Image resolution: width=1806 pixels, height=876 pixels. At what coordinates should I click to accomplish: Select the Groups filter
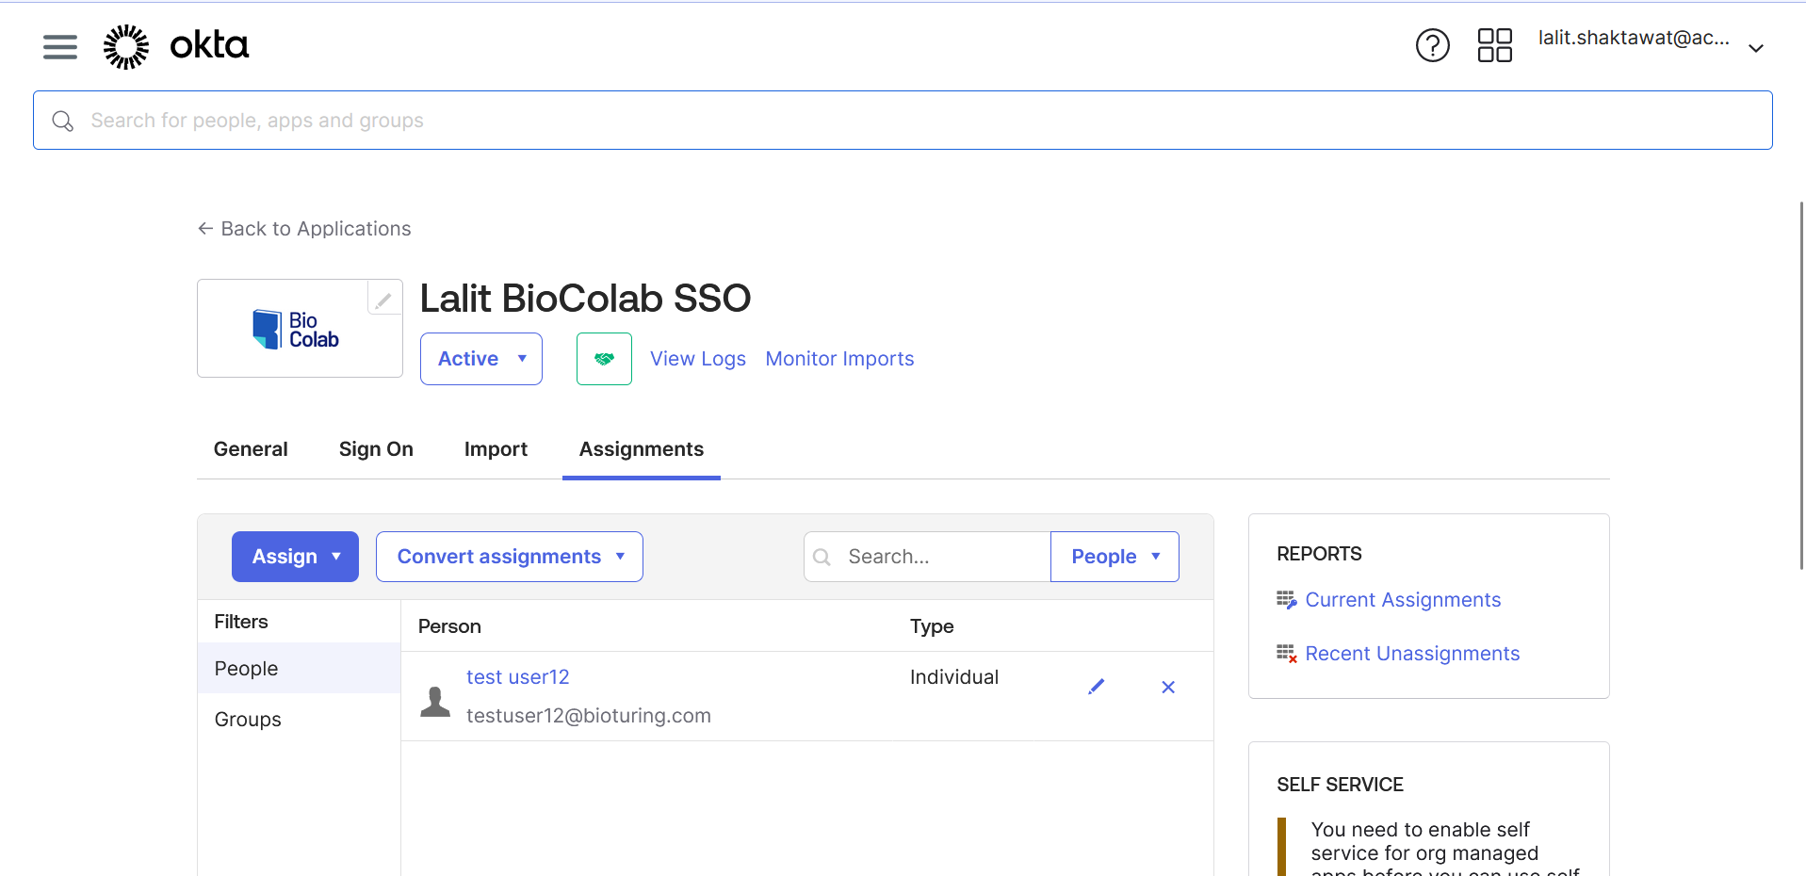(x=299, y=720)
